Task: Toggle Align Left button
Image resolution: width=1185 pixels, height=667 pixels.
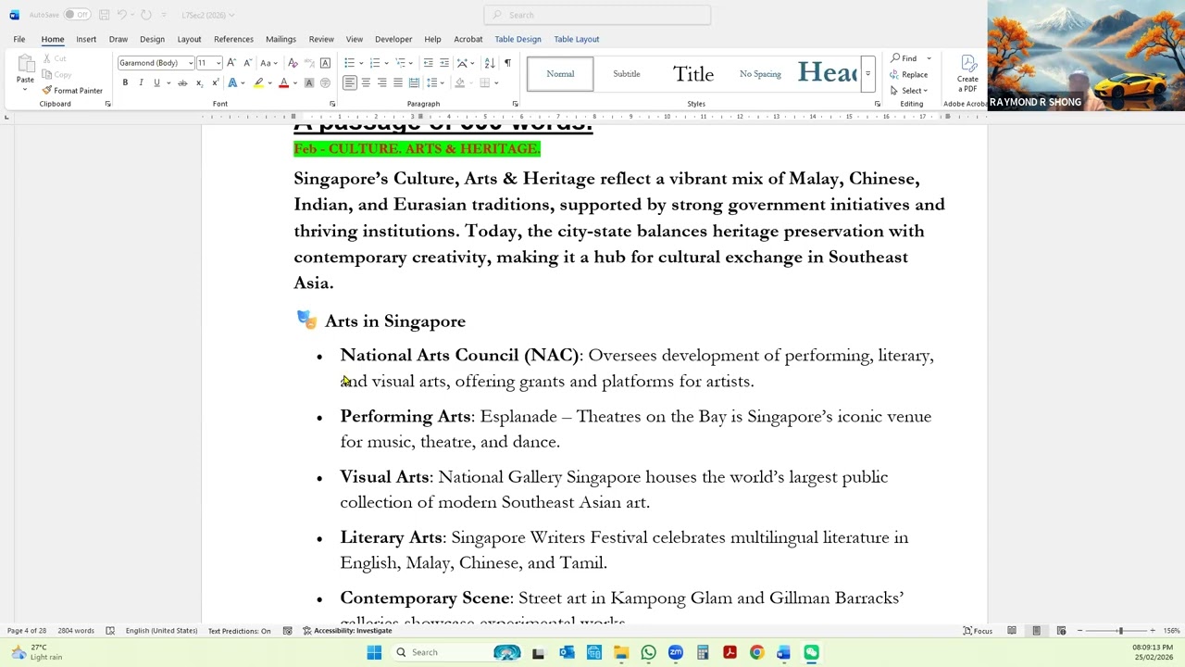Action: pos(349,83)
